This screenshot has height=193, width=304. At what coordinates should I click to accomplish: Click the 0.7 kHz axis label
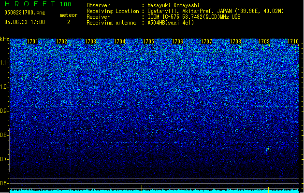pos(4,159)
